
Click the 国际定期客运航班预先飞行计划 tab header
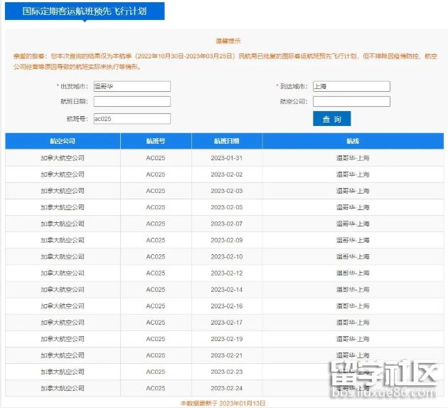point(85,11)
